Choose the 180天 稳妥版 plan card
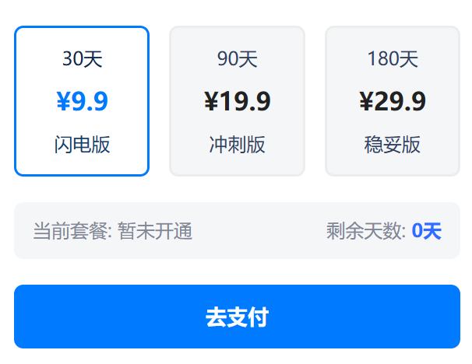Image resolution: width=472 pixels, height=364 pixels. point(393,101)
